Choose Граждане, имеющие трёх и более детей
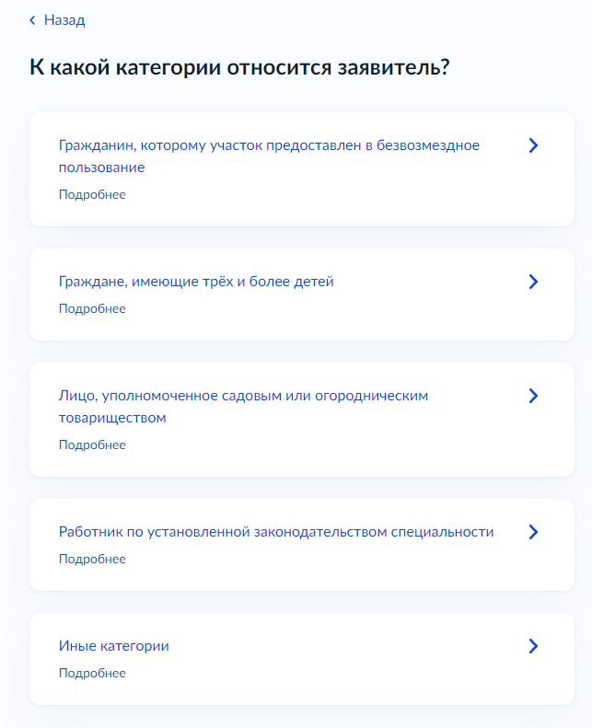 196,282
